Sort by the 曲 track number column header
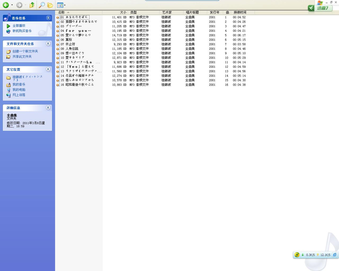 227,12
